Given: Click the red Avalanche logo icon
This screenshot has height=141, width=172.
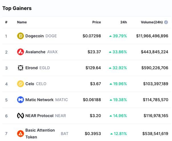Looking at the screenshot, I should (x=21, y=52).
